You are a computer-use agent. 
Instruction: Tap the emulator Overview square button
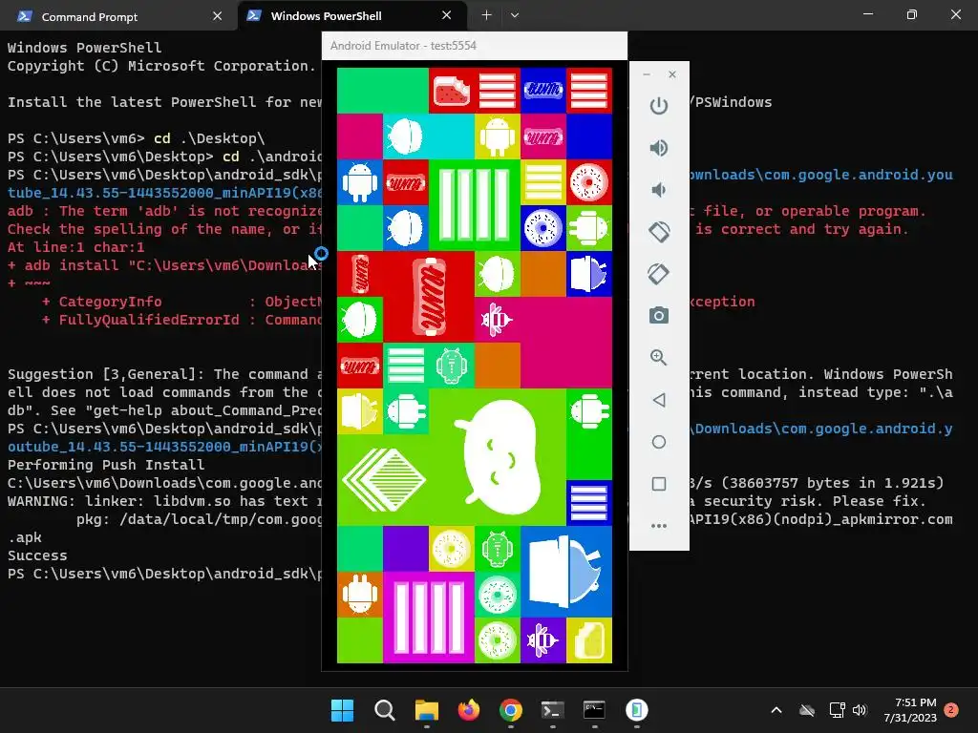coord(659,484)
